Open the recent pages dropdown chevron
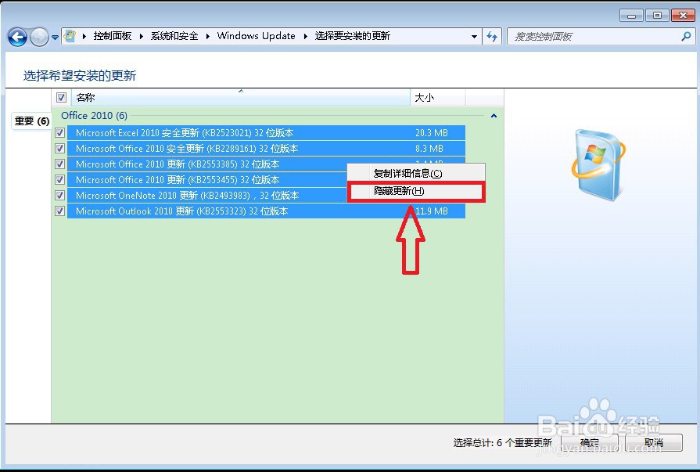This screenshot has height=472, width=700. click(x=53, y=36)
